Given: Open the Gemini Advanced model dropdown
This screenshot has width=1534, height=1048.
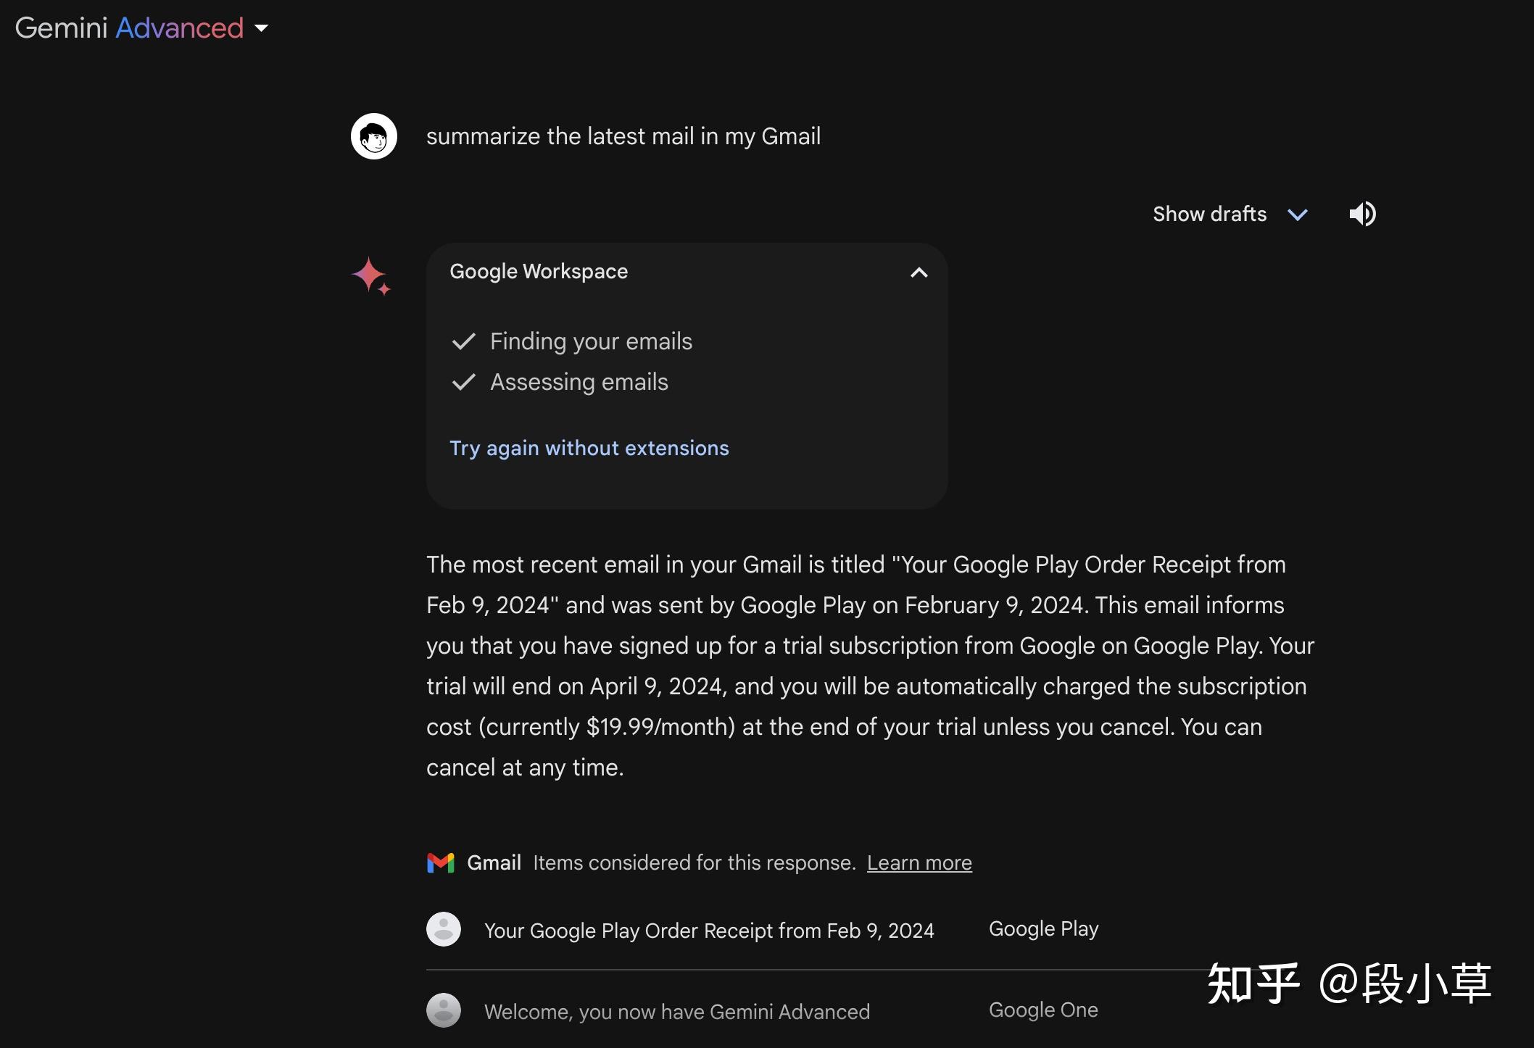Looking at the screenshot, I should pos(261,28).
